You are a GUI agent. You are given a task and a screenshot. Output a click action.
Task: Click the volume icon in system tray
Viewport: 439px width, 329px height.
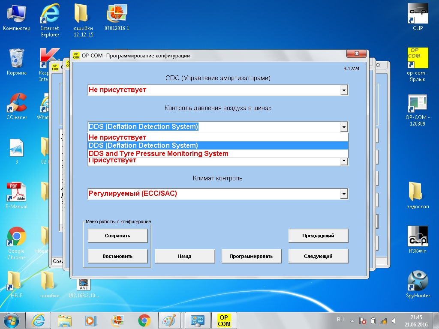[394, 321]
